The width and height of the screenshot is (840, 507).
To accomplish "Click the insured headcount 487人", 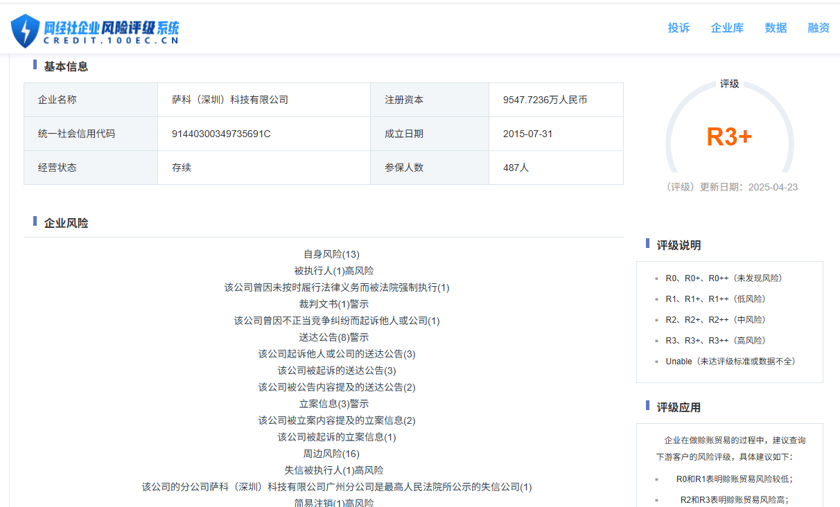I will [x=516, y=168].
